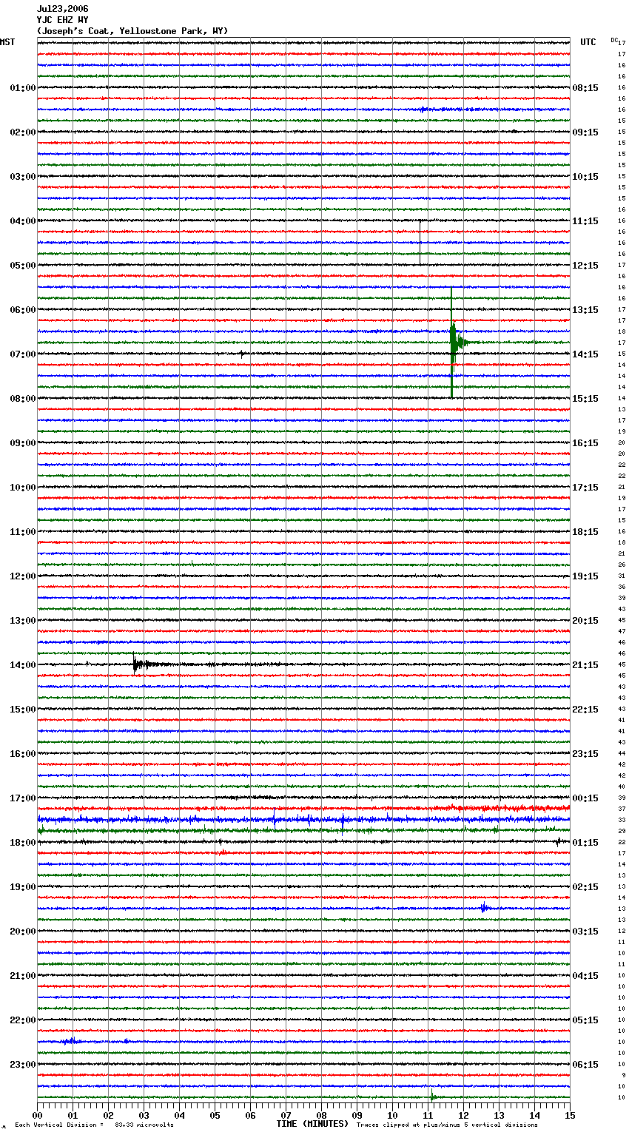Click the small green spike on the last trace
Viewport: 629px width, 1135px height.
click(x=432, y=1096)
